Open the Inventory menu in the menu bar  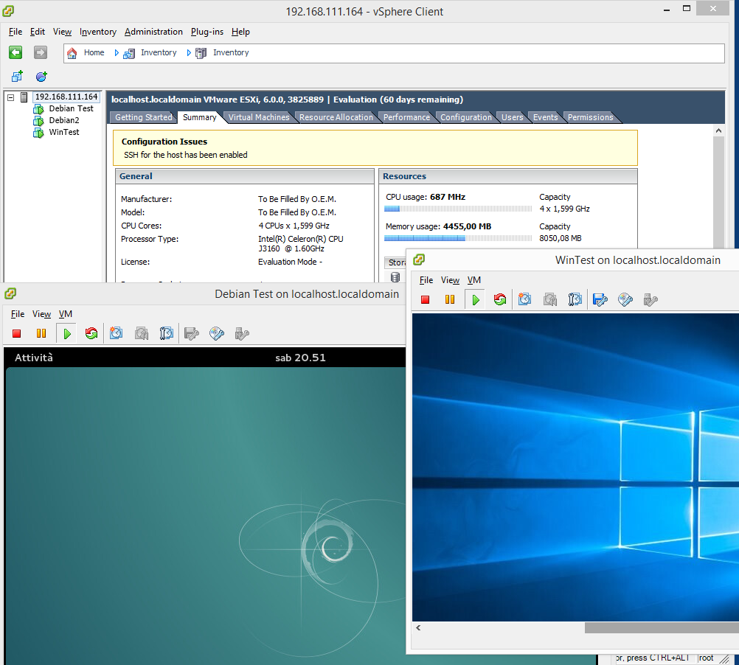[98, 32]
